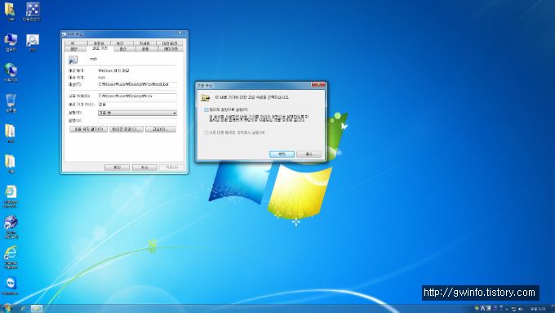Enable the Run as administrator checkbox
The height and width of the screenshot is (313, 555).
click(206, 110)
